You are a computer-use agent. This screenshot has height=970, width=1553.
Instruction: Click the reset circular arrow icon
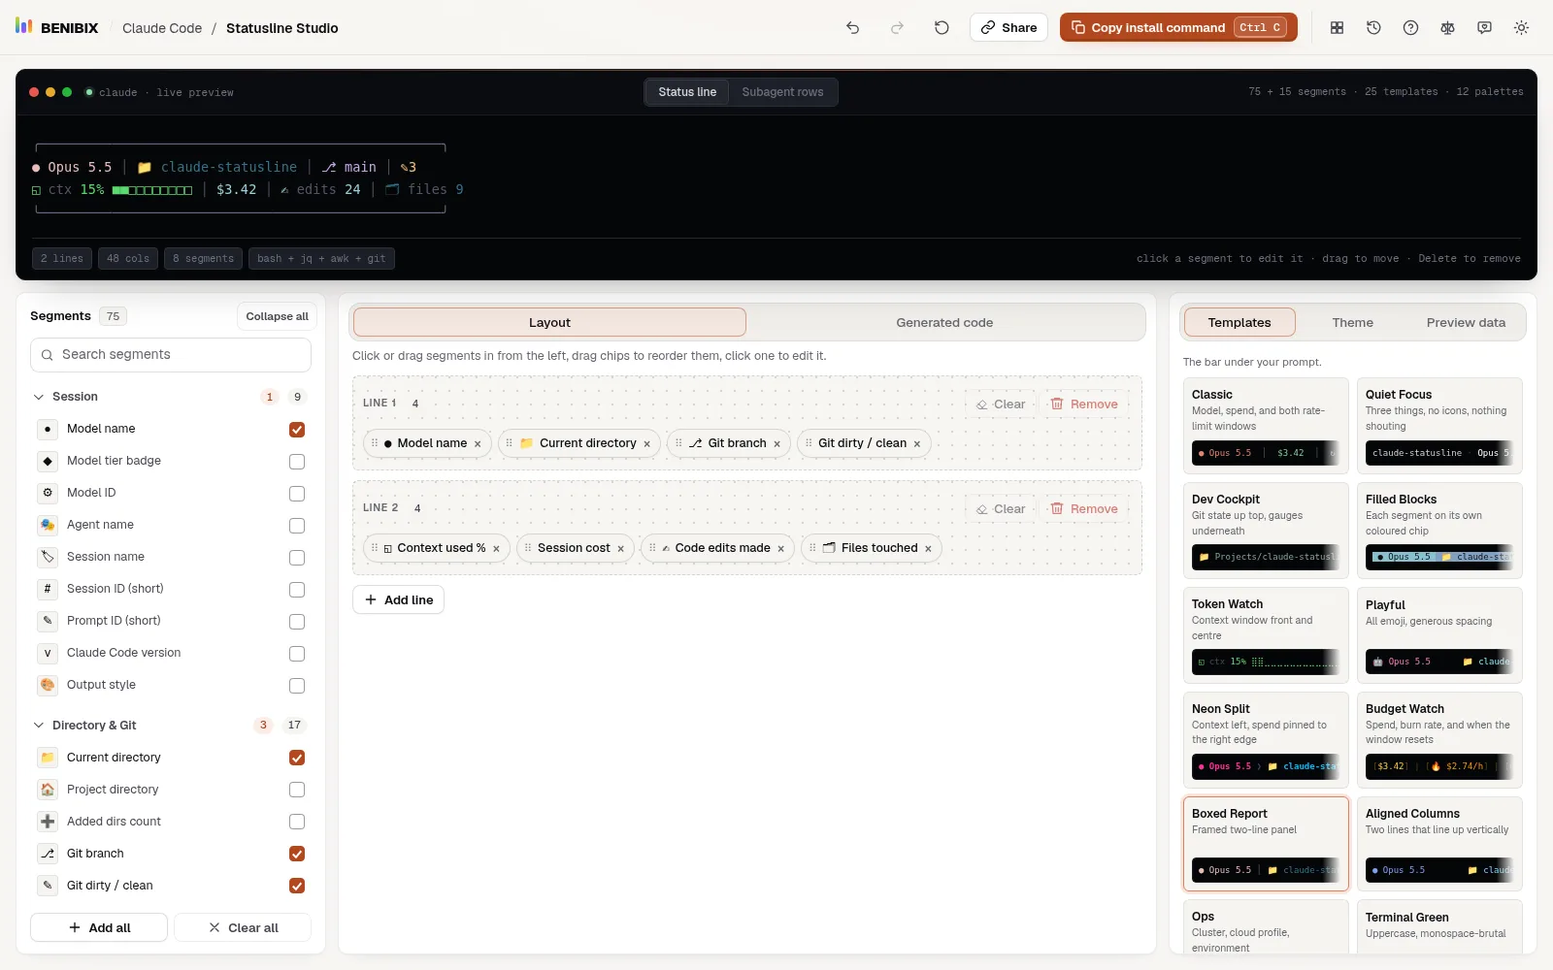point(942,28)
